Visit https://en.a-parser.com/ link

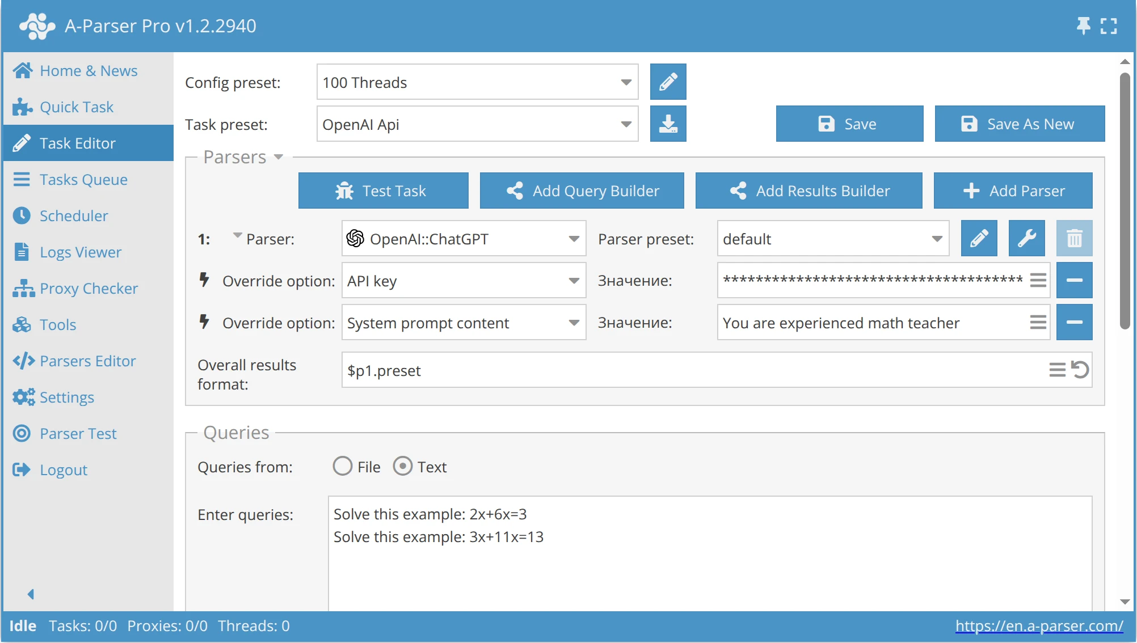1039,625
